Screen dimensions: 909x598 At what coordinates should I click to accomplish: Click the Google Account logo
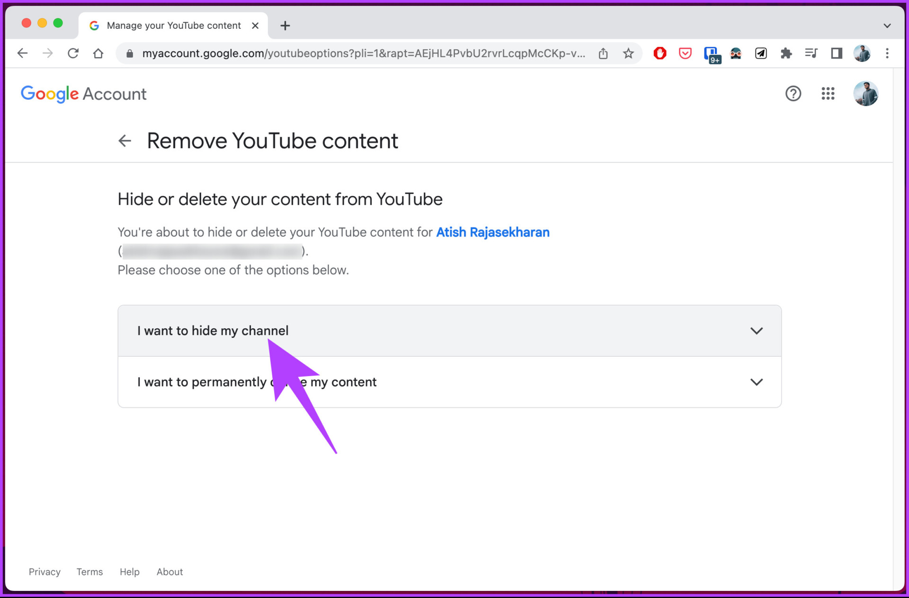click(84, 94)
